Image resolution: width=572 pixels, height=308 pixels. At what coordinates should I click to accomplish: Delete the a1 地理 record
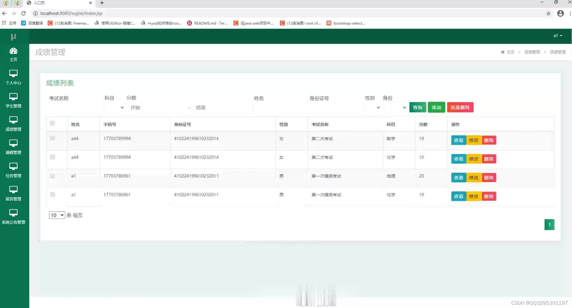(489, 178)
